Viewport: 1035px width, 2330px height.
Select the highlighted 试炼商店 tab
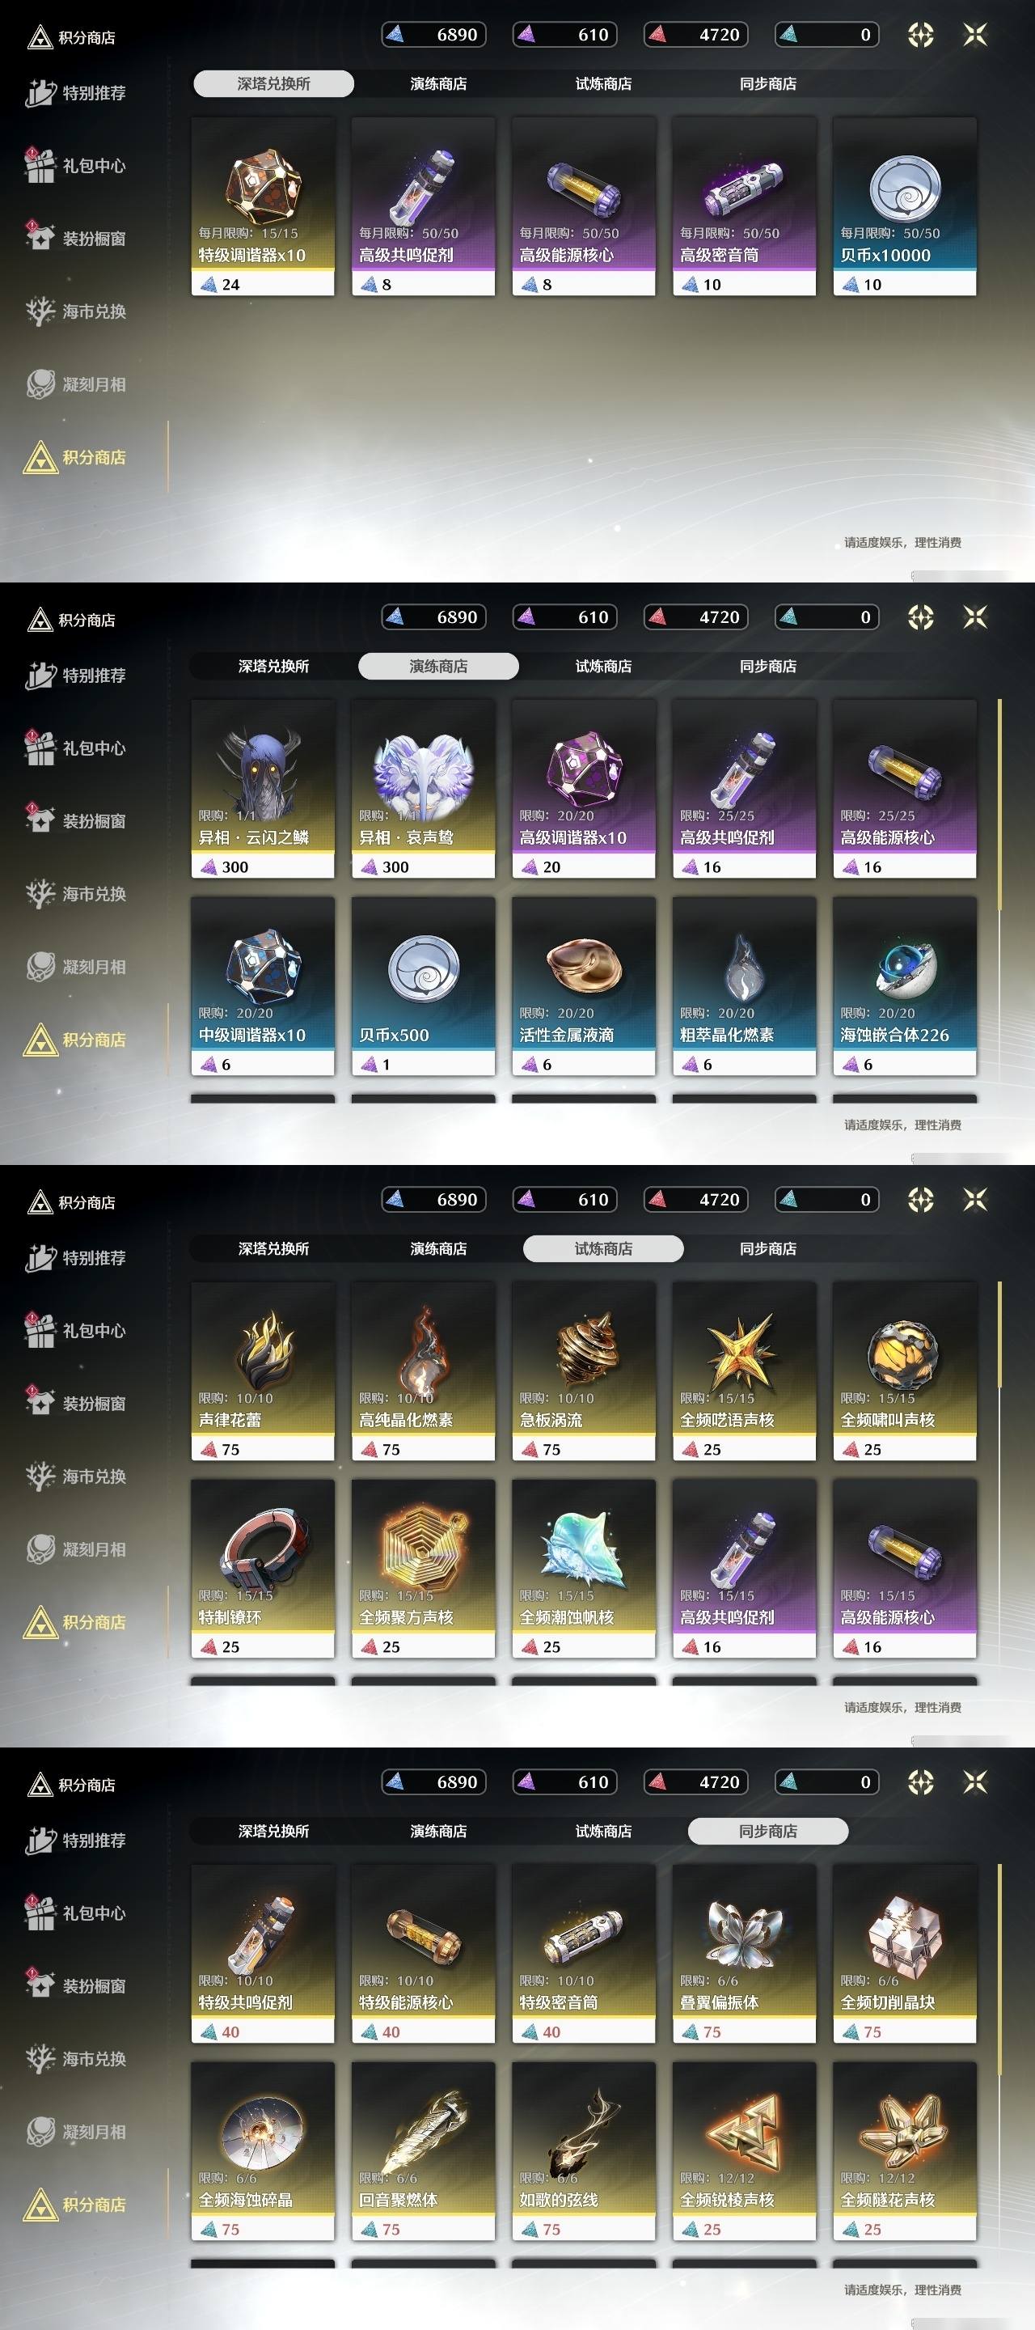[x=603, y=1248]
